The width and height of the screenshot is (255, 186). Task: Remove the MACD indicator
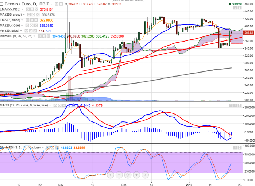point(64,105)
